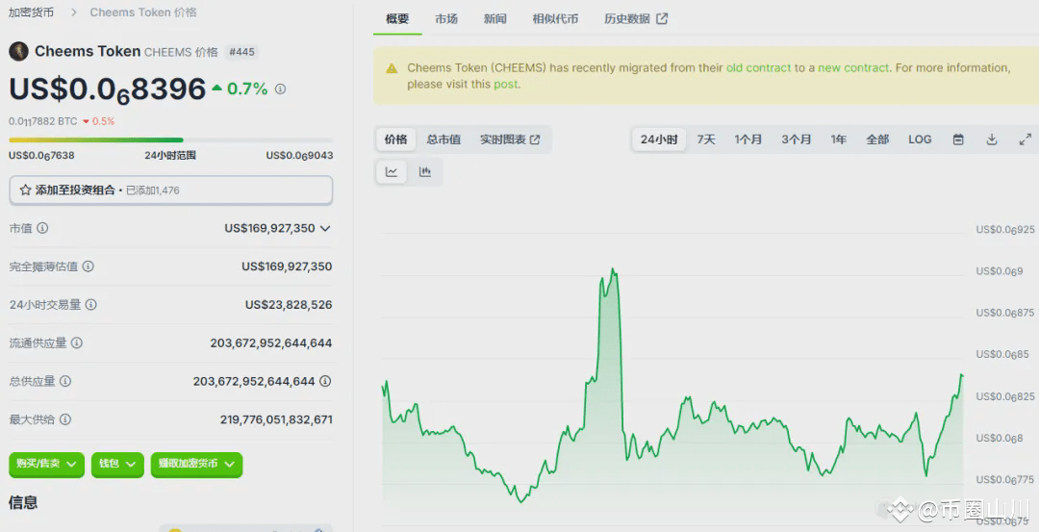Open 实时图表 live chart link

510,139
